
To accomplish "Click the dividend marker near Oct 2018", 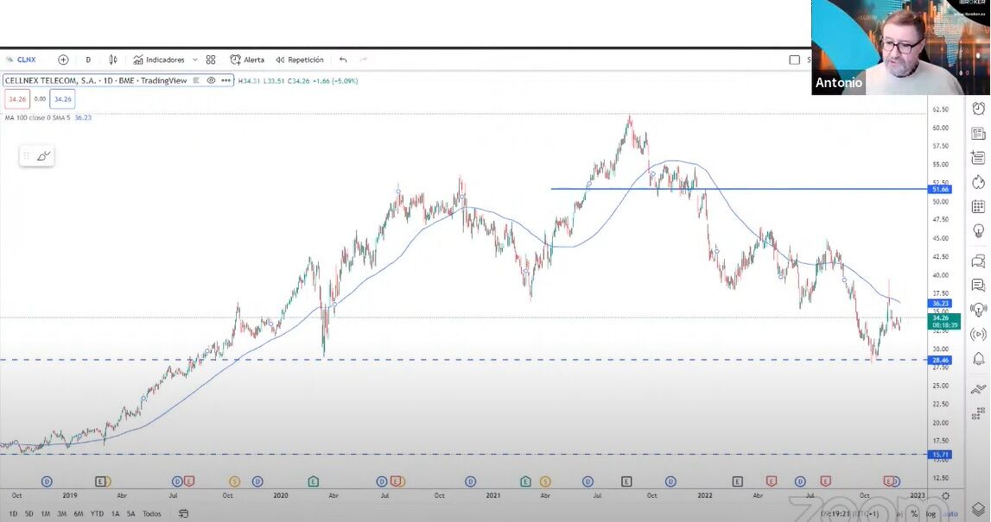I will point(47,481).
